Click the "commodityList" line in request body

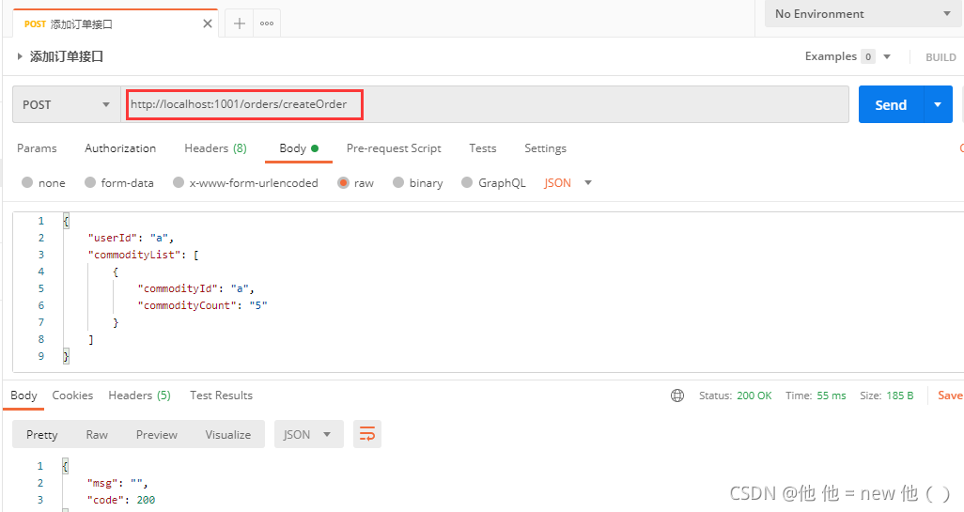[x=143, y=255]
